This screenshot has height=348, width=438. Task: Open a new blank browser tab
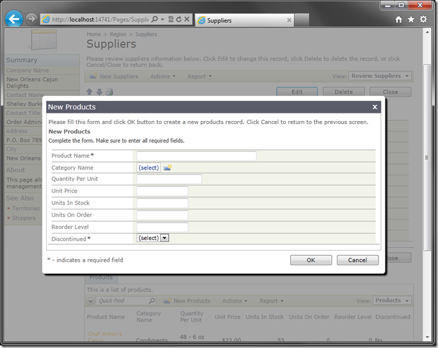[302, 20]
